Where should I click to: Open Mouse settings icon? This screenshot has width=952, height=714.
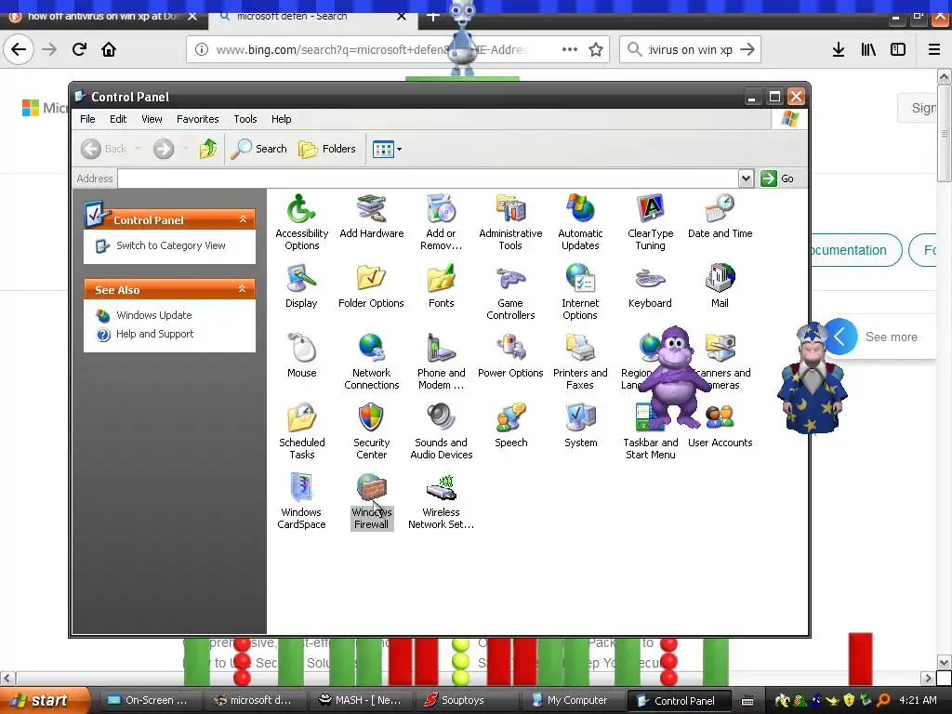(x=302, y=356)
